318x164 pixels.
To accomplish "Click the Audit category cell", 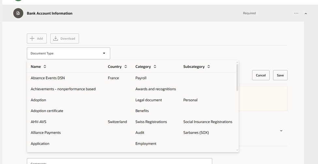I will (140, 133).
